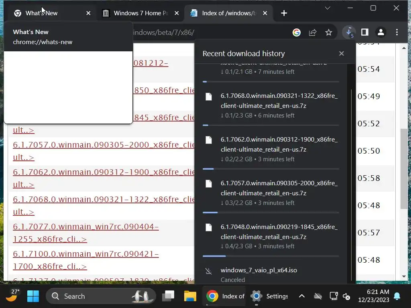The width and height of the screenshot is (411, 308).
Task: Click the page scrollbar down arrow
Action: [x=404, y=277]
